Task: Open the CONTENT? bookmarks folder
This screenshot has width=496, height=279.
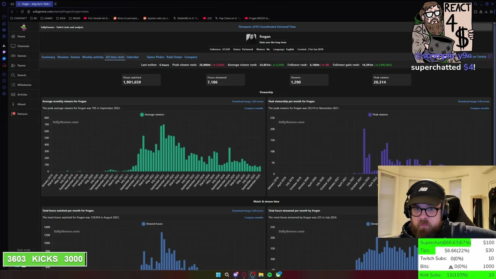Action: pyautogui.click(x=19, y=18)
